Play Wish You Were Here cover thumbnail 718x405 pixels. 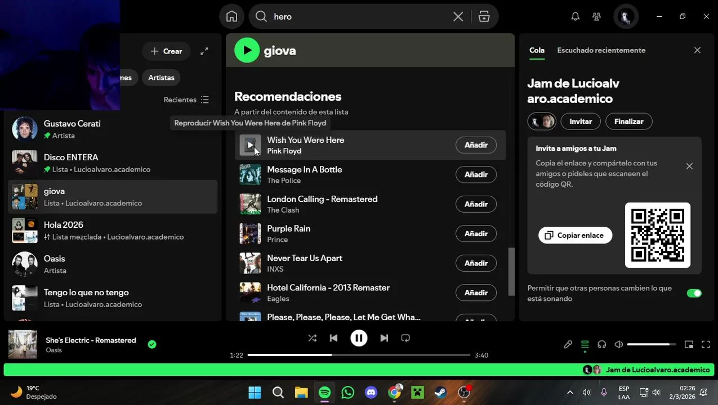click(250, 145)
